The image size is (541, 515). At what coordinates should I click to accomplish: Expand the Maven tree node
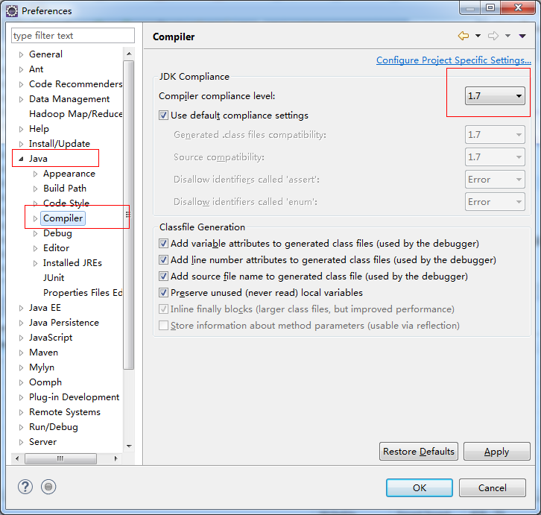(x=21, y=353)
